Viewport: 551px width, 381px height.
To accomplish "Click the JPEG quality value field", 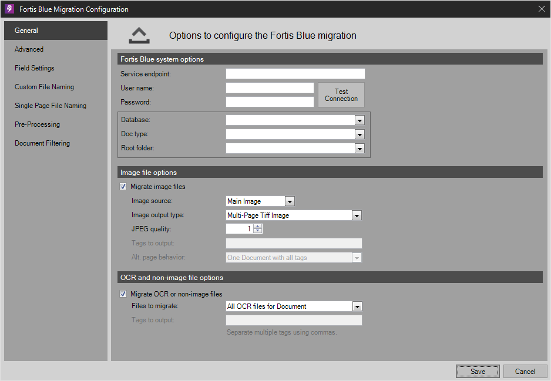I will click(240, 229).
